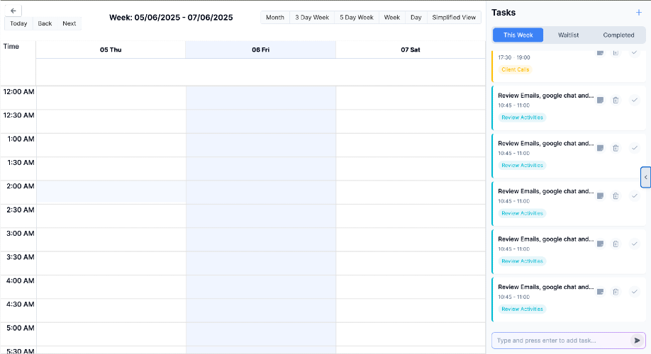Click the 17:30 - 19:00 task time
This screenshot has width=651, height=354.
click(514, 57)
